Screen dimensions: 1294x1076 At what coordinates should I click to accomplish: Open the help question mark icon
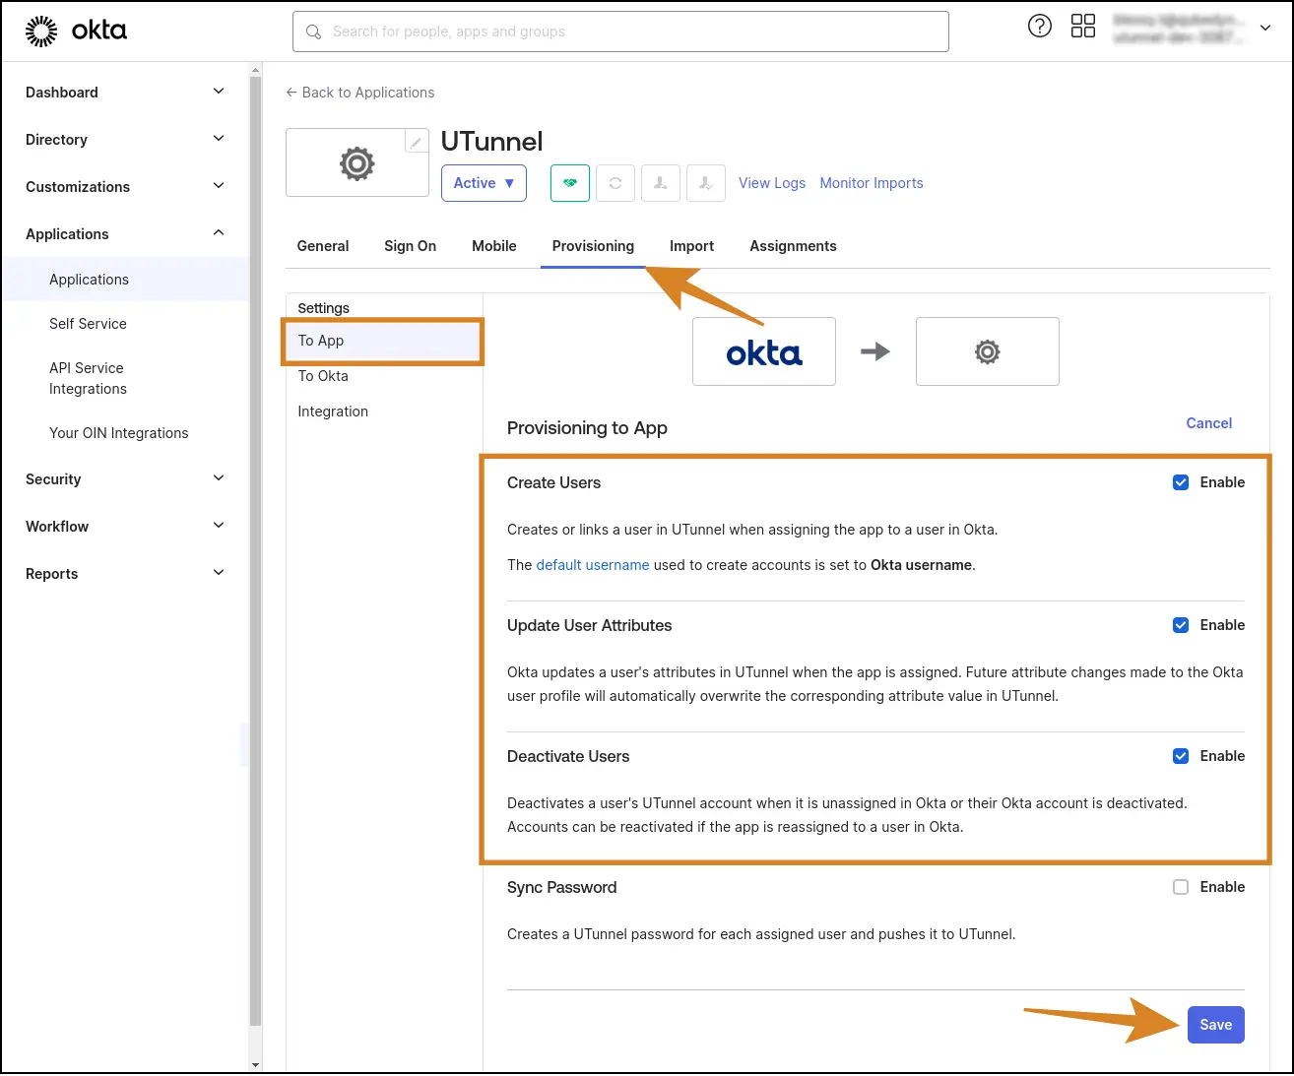point(1040,26)
